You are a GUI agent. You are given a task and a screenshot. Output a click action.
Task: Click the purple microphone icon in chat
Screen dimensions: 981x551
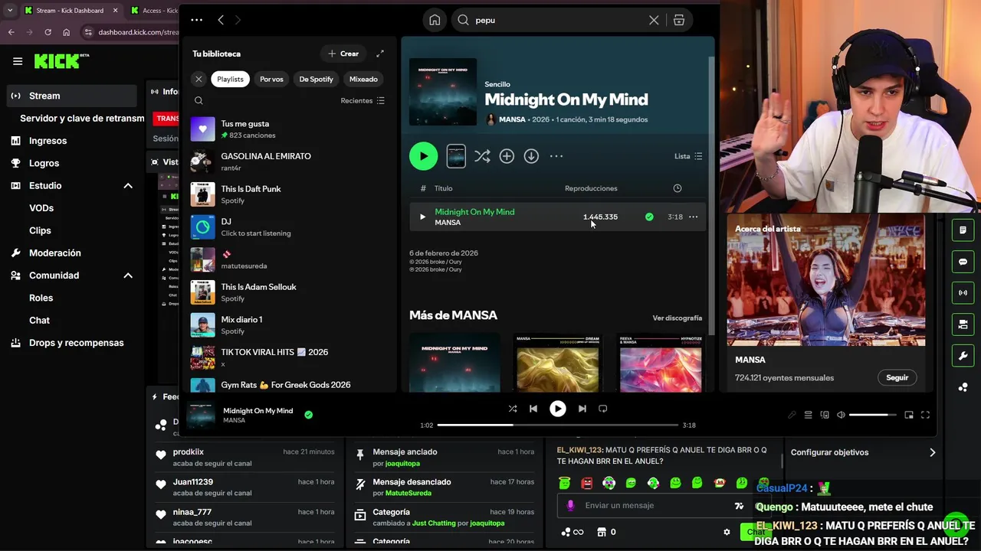click(570, 505)
